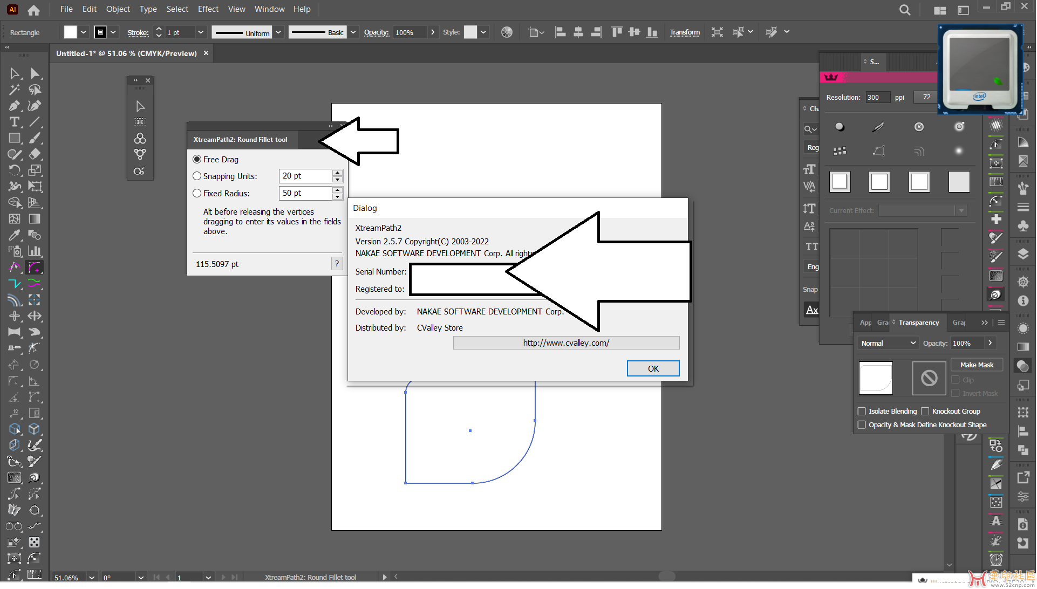Click OK in the XtreamPath2 dialog

point(653,369)
